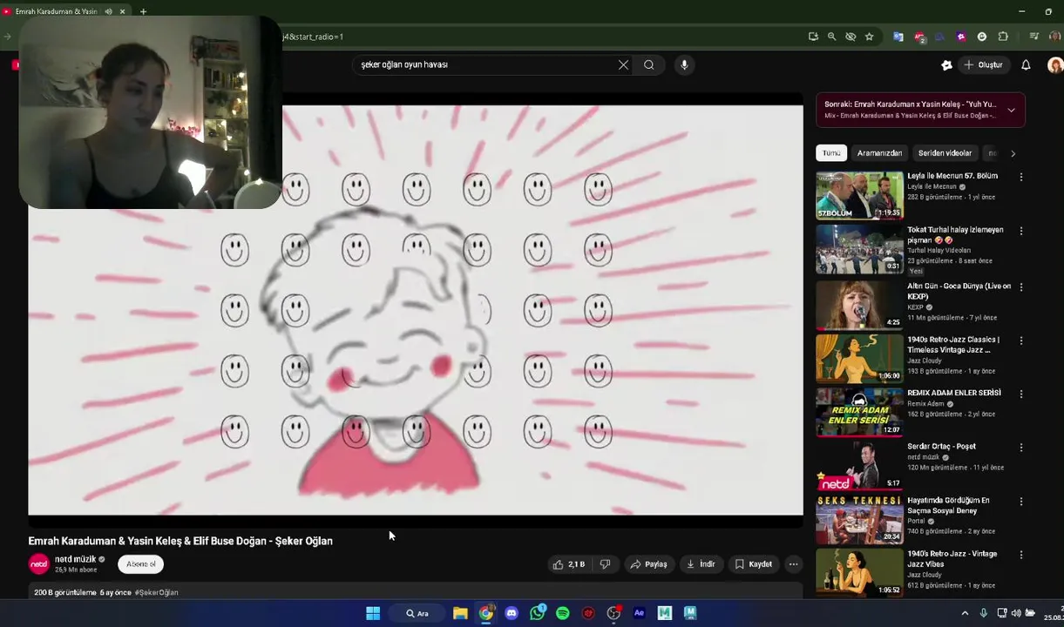Click the İndir download button
The width and height of the screenshot is (1064, 627).
pos(701,564)
